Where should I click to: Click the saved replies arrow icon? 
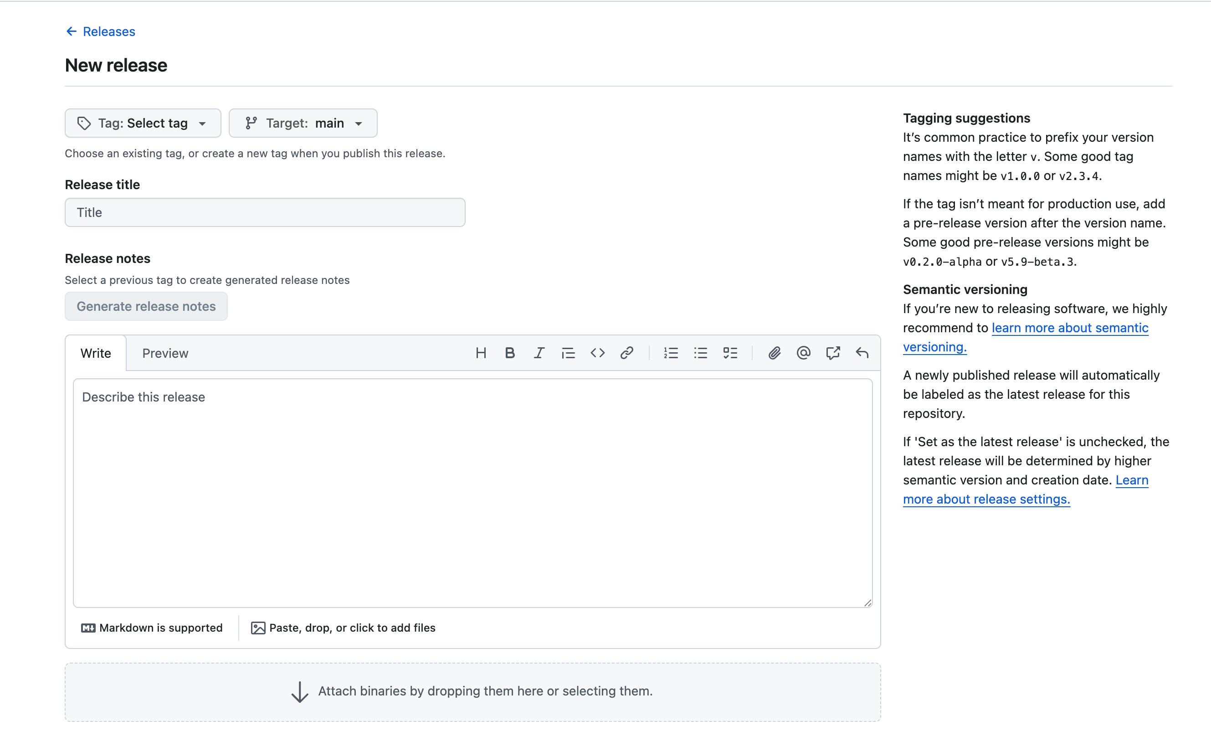pos(862,353)
